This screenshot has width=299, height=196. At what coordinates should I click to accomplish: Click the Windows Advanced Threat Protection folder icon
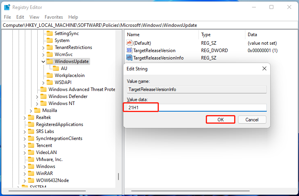[43, 89]
